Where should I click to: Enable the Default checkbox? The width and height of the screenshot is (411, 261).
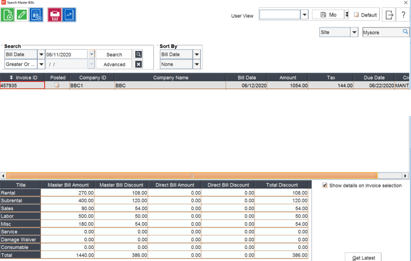[x=357, y=15]
